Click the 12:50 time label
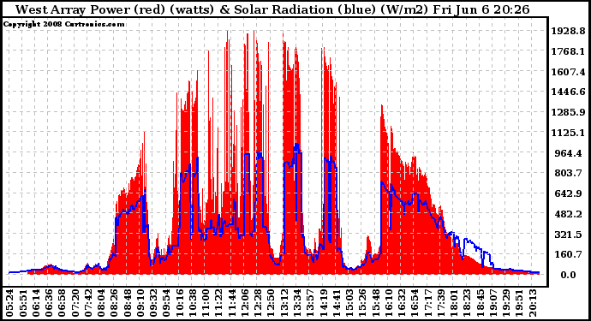 tap(271, 303)
